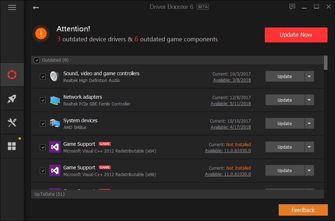Open dropdown next to AMD SMBus Update
335x221 pixels.
click(x=309, y=123)
